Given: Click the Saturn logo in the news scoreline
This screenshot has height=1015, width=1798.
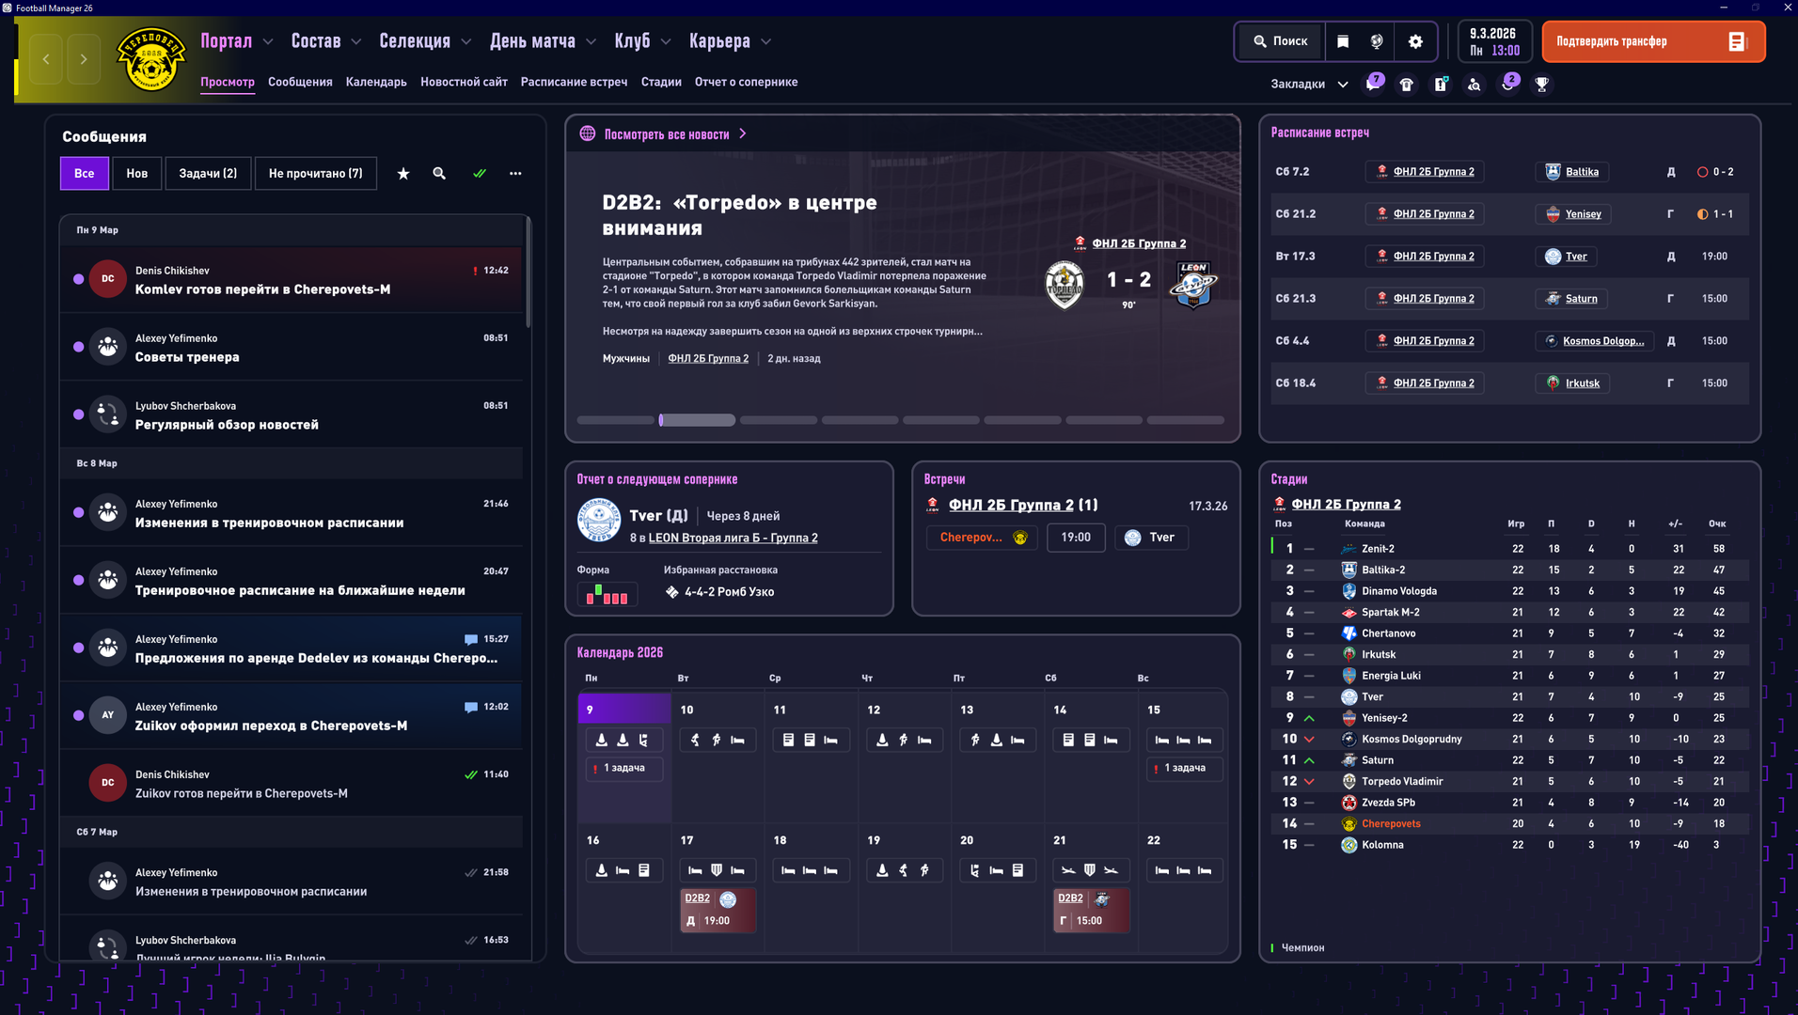Looking at the screenshot, I should (1193, 284).
